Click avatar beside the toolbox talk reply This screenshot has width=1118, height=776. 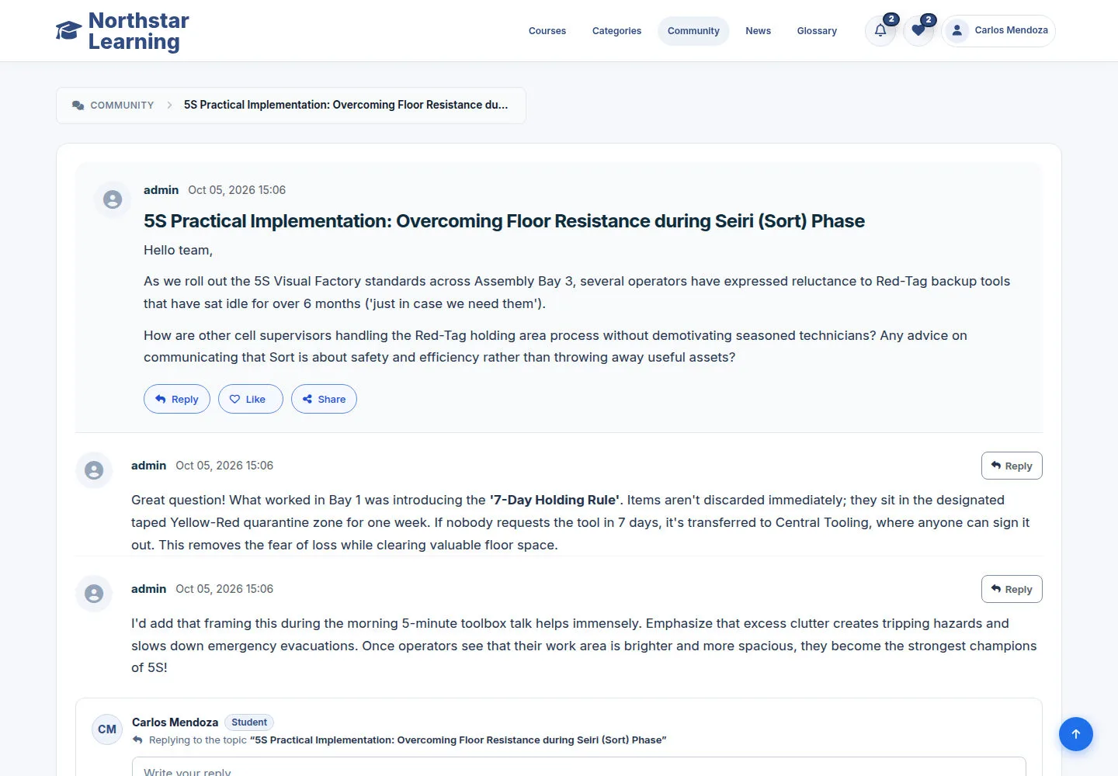[x=94, y=594]
